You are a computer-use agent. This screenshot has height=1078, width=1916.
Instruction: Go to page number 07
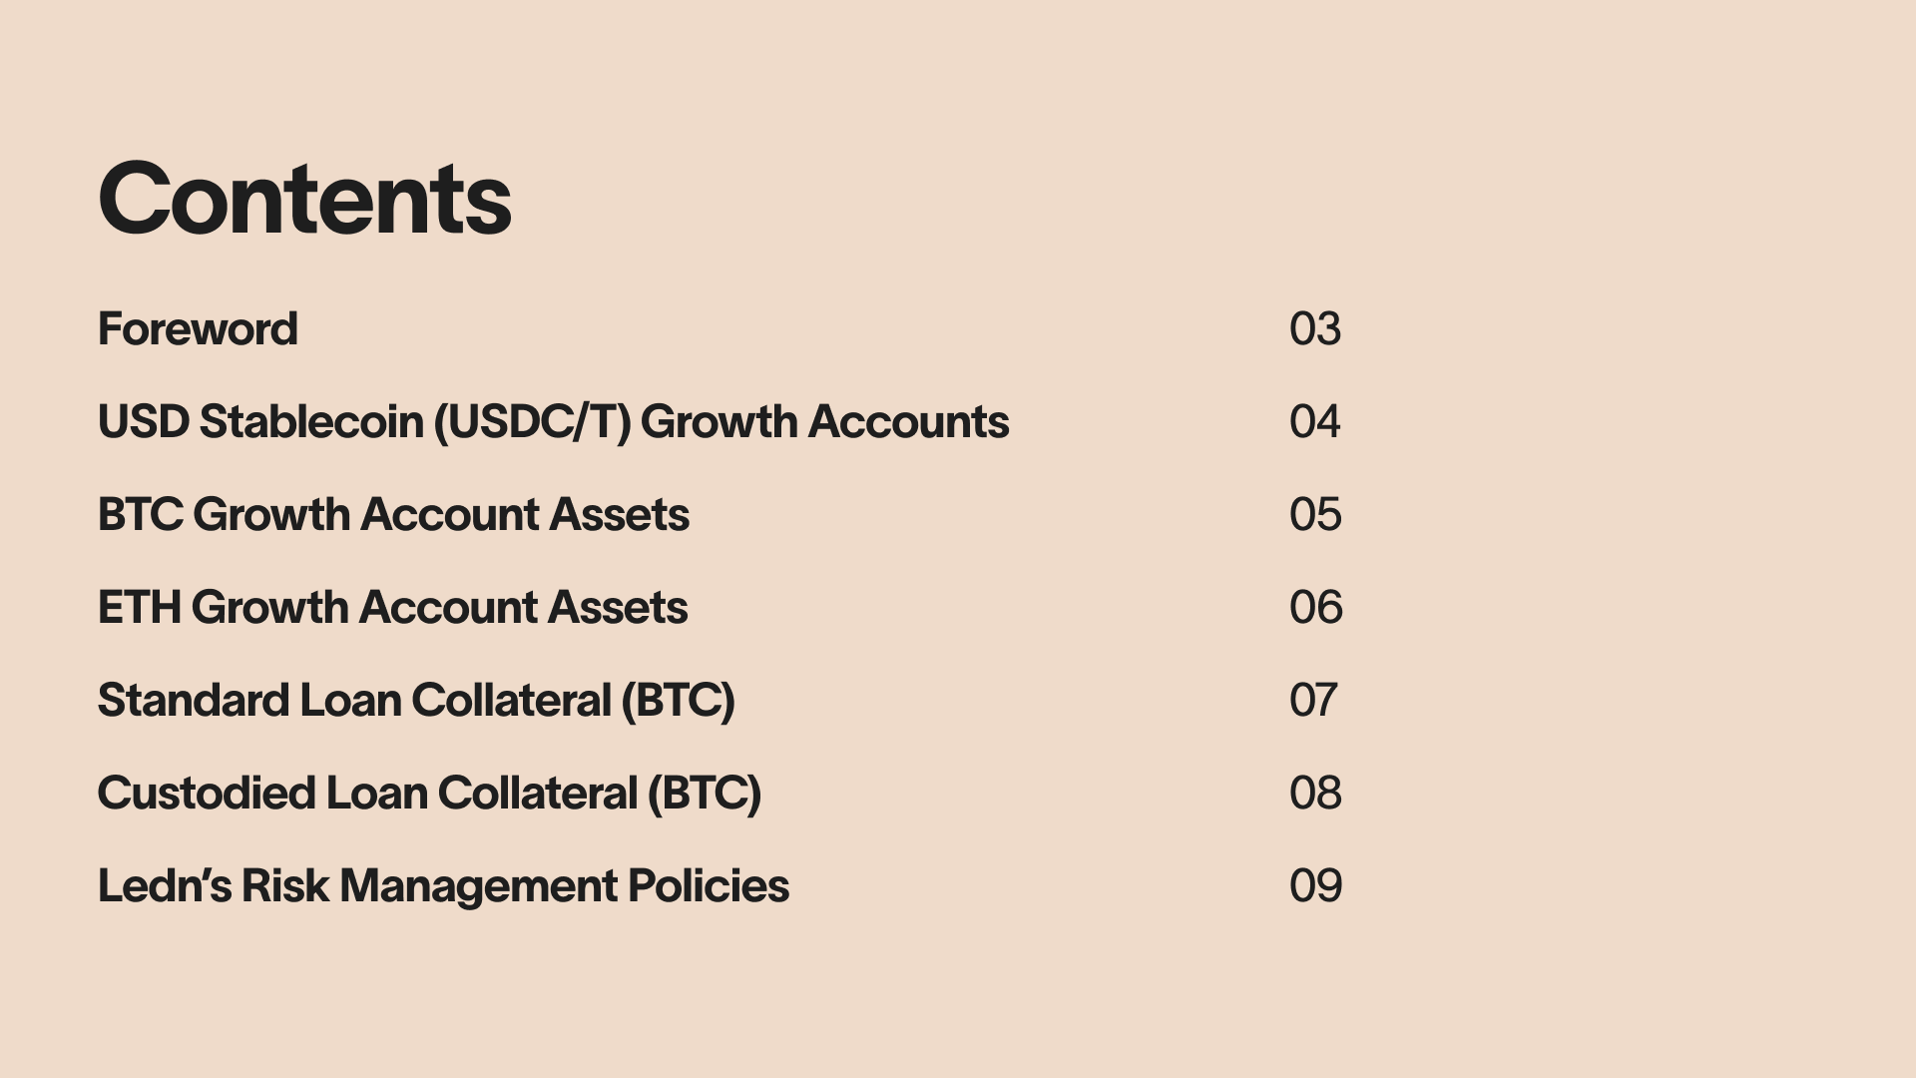point(1313,700)
